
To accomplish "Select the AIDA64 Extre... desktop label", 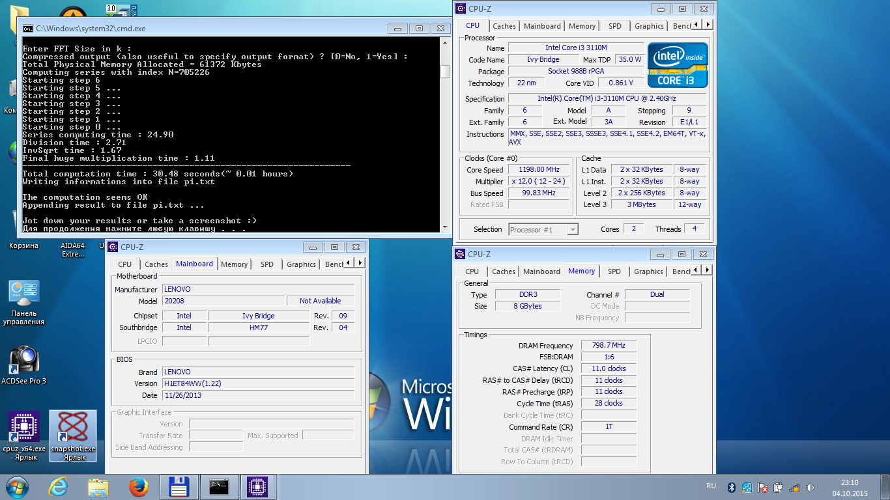I will click(72, 249).
